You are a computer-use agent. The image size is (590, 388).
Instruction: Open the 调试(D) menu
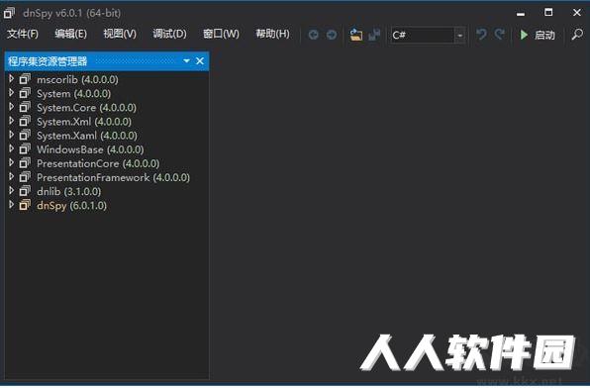(169, 34)
